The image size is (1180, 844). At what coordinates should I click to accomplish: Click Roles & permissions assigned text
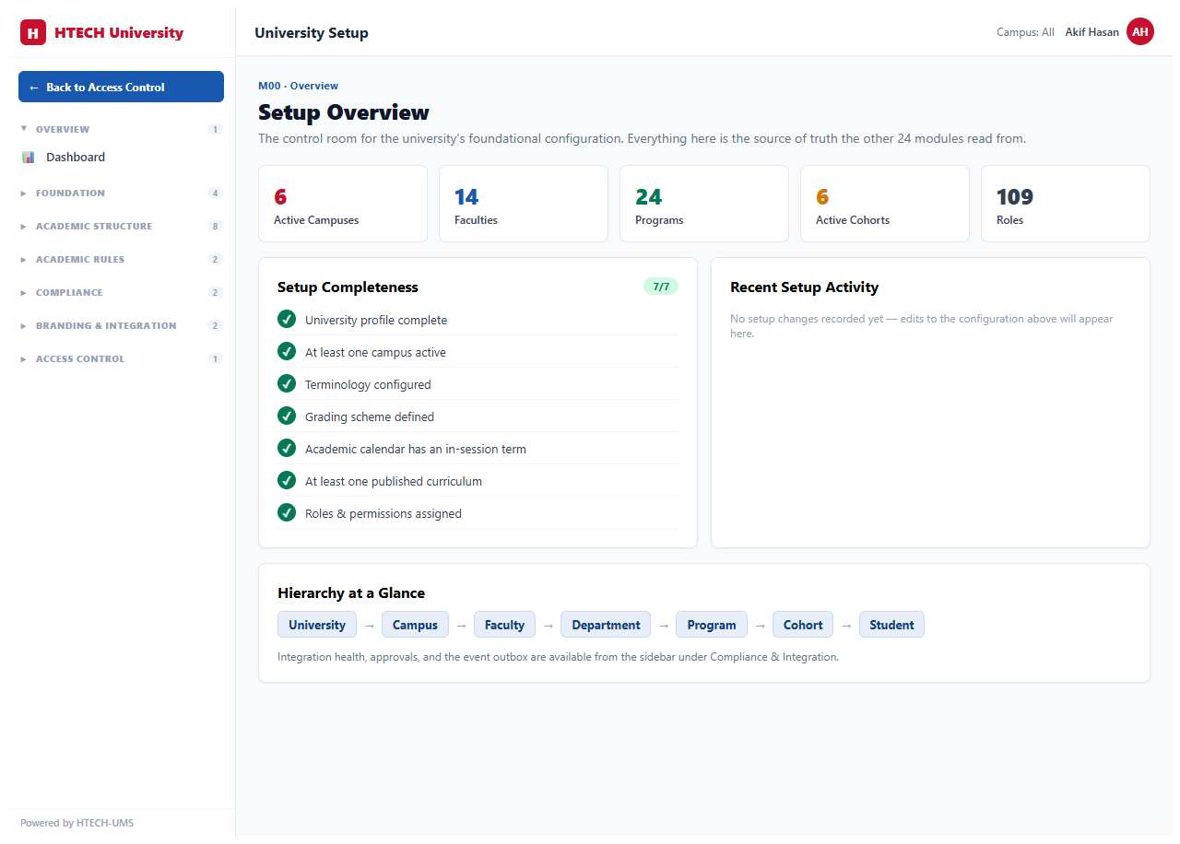click(383, 513)
